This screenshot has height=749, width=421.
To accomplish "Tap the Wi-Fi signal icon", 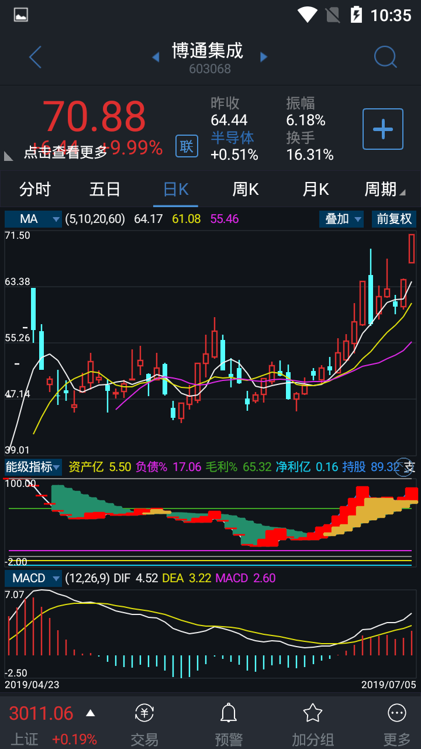I will (307, 15).
